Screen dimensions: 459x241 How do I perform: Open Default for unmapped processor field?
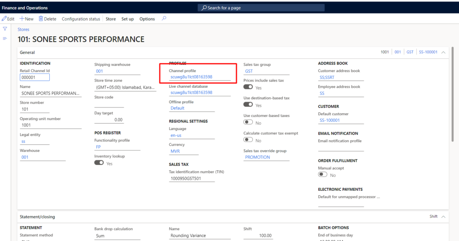[341, 203]
